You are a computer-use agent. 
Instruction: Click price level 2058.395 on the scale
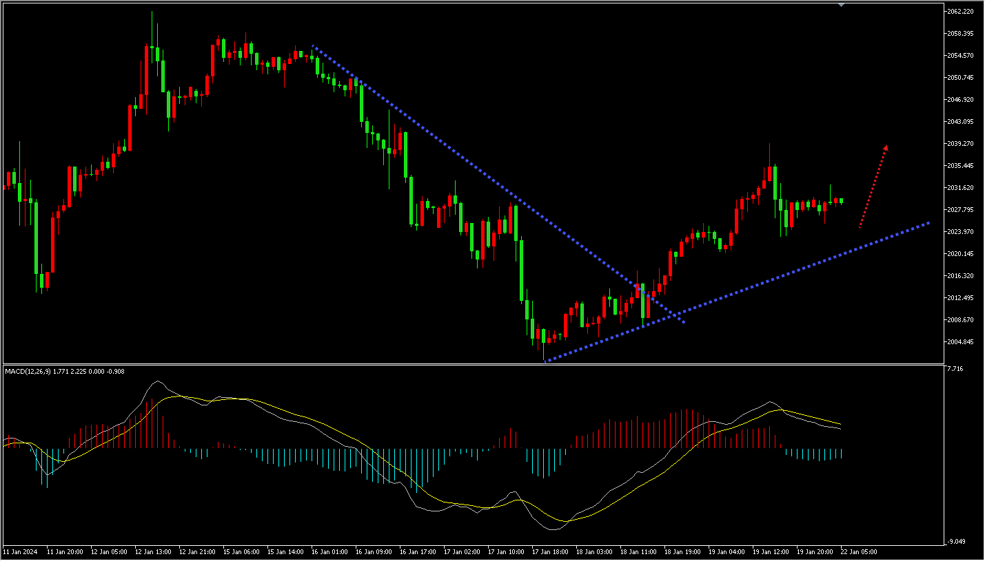pos(960,34)
